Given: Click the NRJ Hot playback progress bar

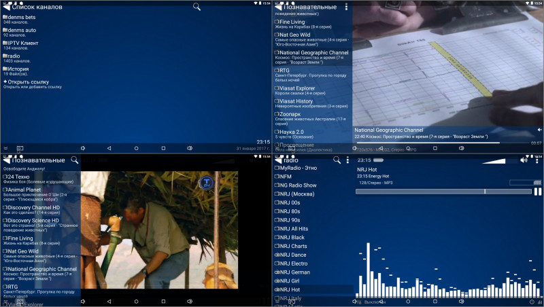Looking at the screenshot, I should point(443,192).
